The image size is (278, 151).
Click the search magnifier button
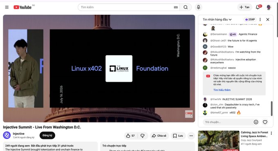[186, 7]
